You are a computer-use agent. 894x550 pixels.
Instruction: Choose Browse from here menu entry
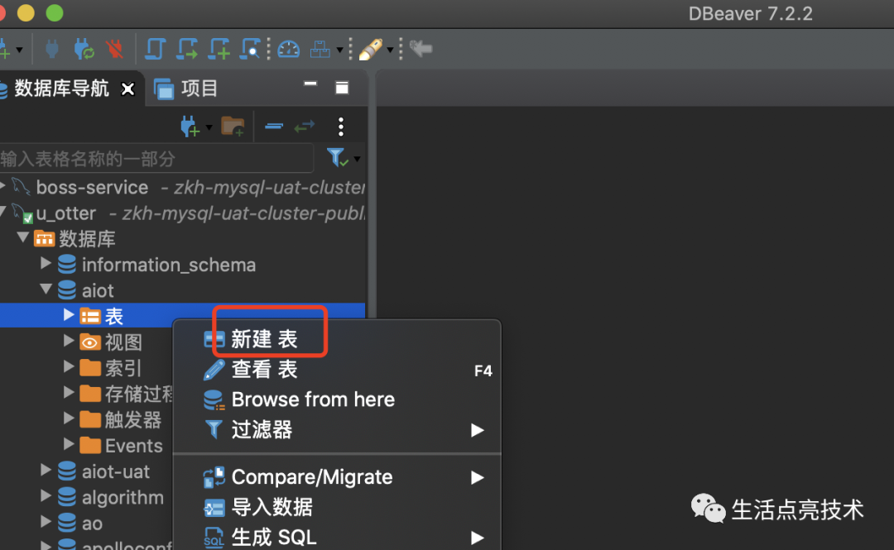click(x=337, y=399)
